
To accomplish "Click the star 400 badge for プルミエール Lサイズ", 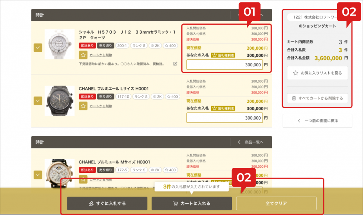I will tap(173, 97).
